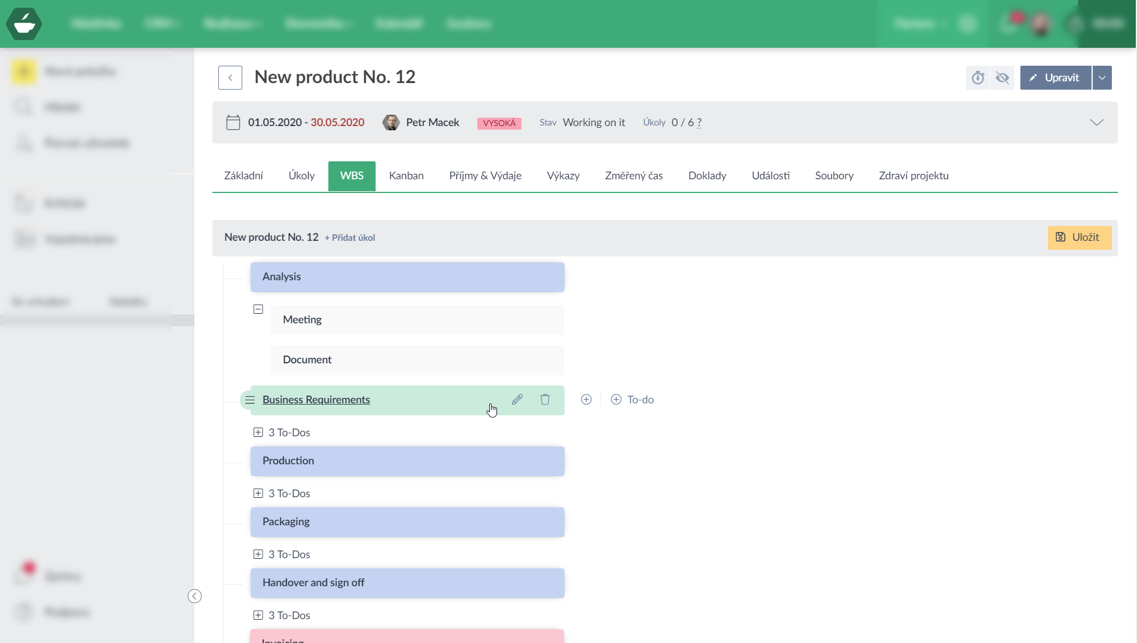Switch to the Kanban tab

click(406, 176)
